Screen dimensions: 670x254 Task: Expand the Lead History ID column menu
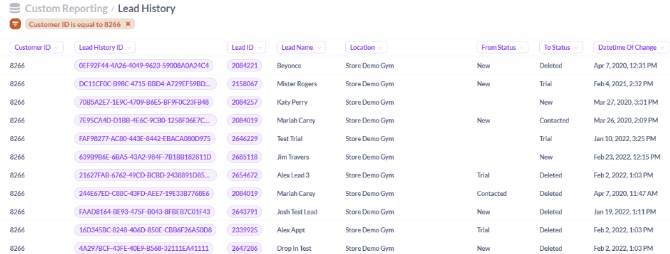(x=105, y=47)
